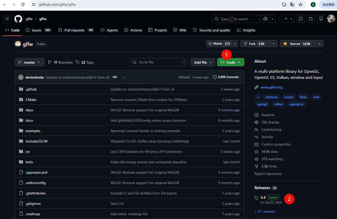Viewport: 337px width, 219px height.
Task: Open the Security and quality tab
Action: (212, 30)
